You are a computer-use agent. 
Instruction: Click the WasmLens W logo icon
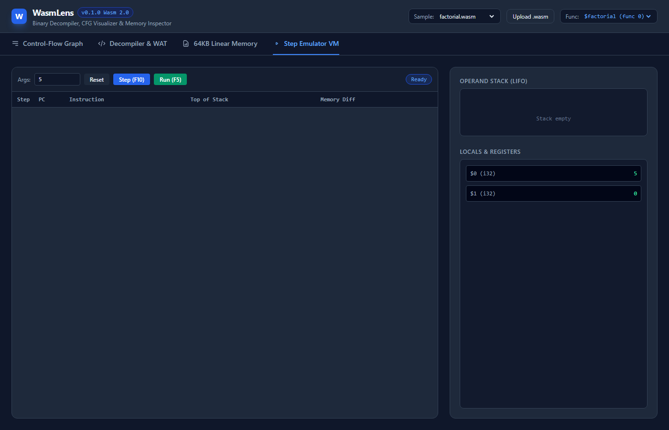[x=19, y=16]
